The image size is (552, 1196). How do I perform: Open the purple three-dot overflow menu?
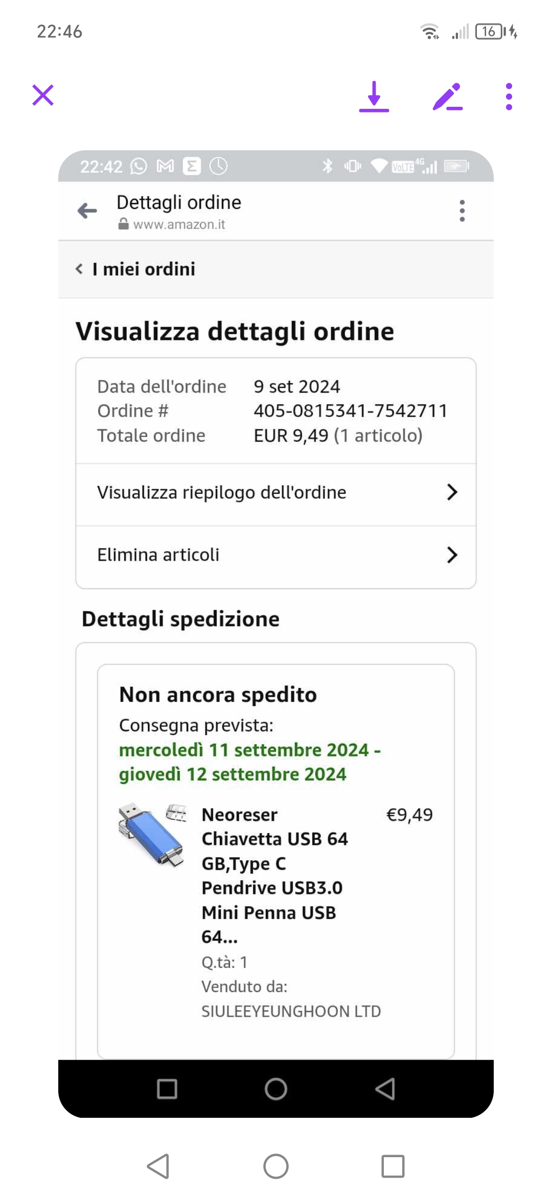coord(509,97)
